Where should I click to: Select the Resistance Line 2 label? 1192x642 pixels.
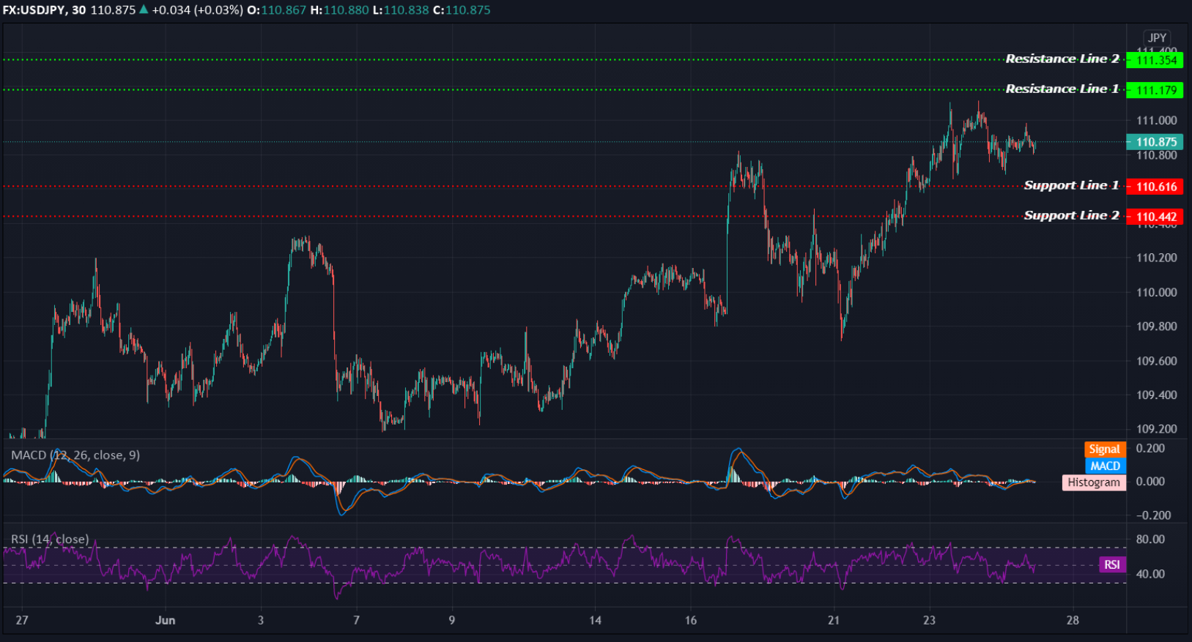point(1062,59)
